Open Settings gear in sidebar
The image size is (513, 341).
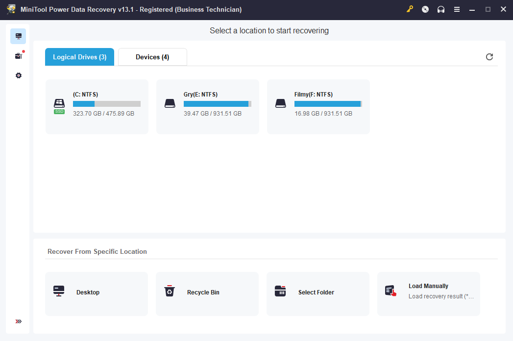click(19, 75)
